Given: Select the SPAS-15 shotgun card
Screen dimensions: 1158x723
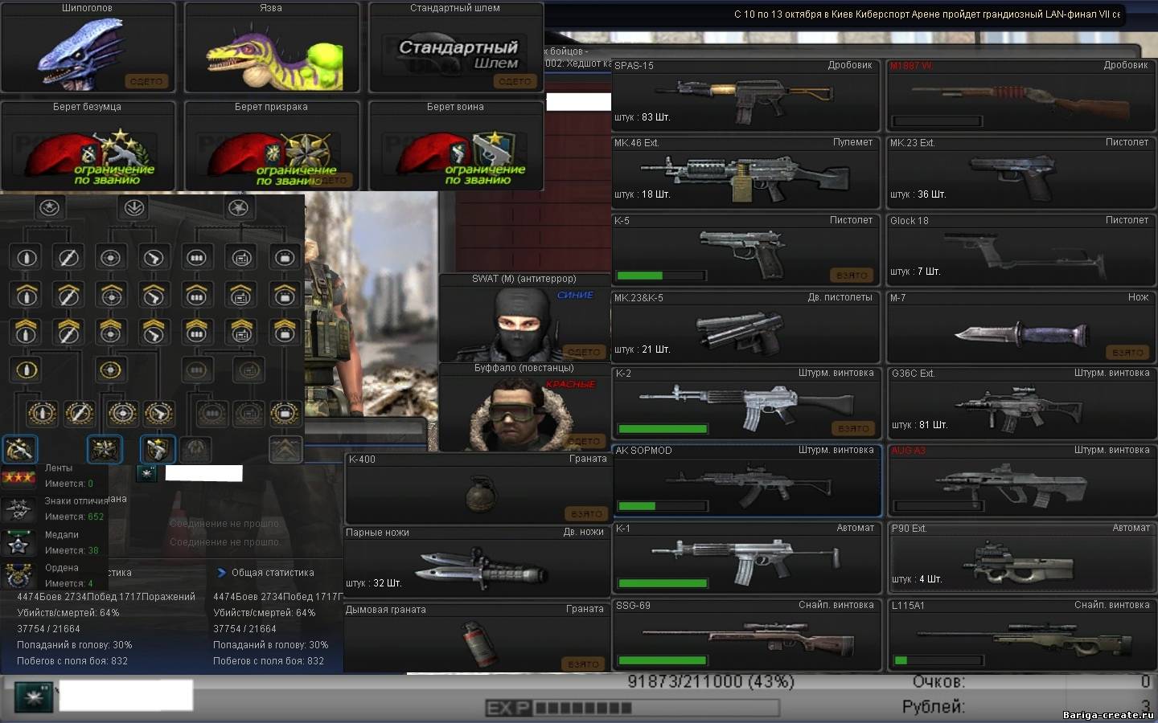Looking at the screenshot, I should [x=745, y=94].
